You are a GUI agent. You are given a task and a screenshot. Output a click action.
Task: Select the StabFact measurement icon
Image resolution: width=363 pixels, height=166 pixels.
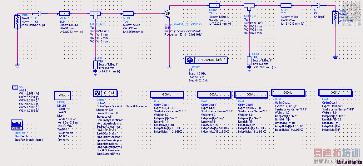coord(17,125)
